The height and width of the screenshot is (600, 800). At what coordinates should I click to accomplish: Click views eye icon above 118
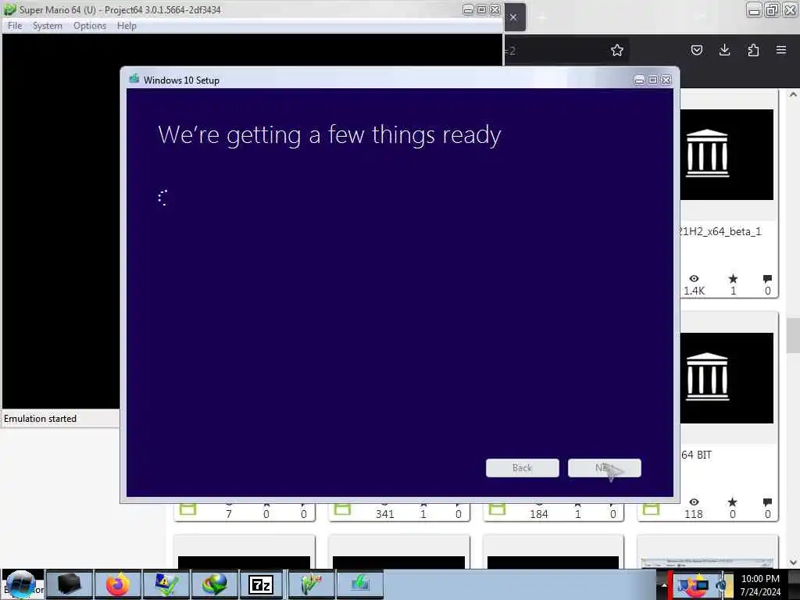click(694, 502)
